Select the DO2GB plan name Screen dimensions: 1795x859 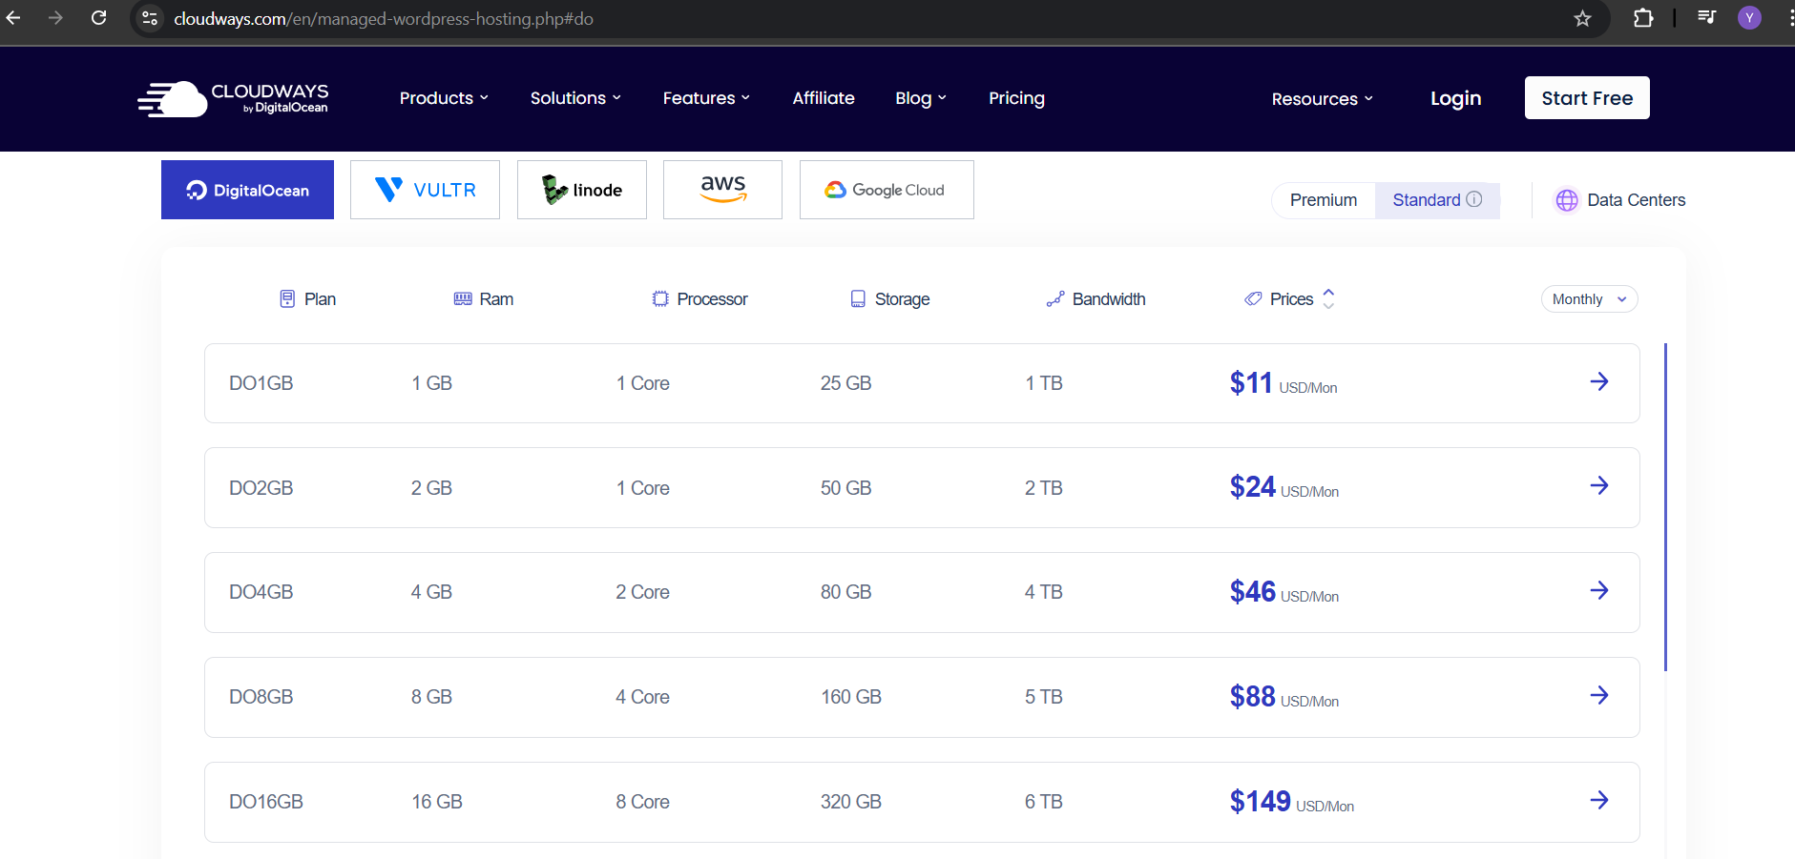[x=261, y=488]
